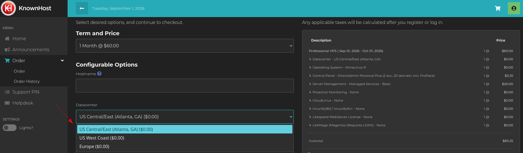Click the Home house icon
This screenshot has height=153, width=523.
(x=7, y=39)
